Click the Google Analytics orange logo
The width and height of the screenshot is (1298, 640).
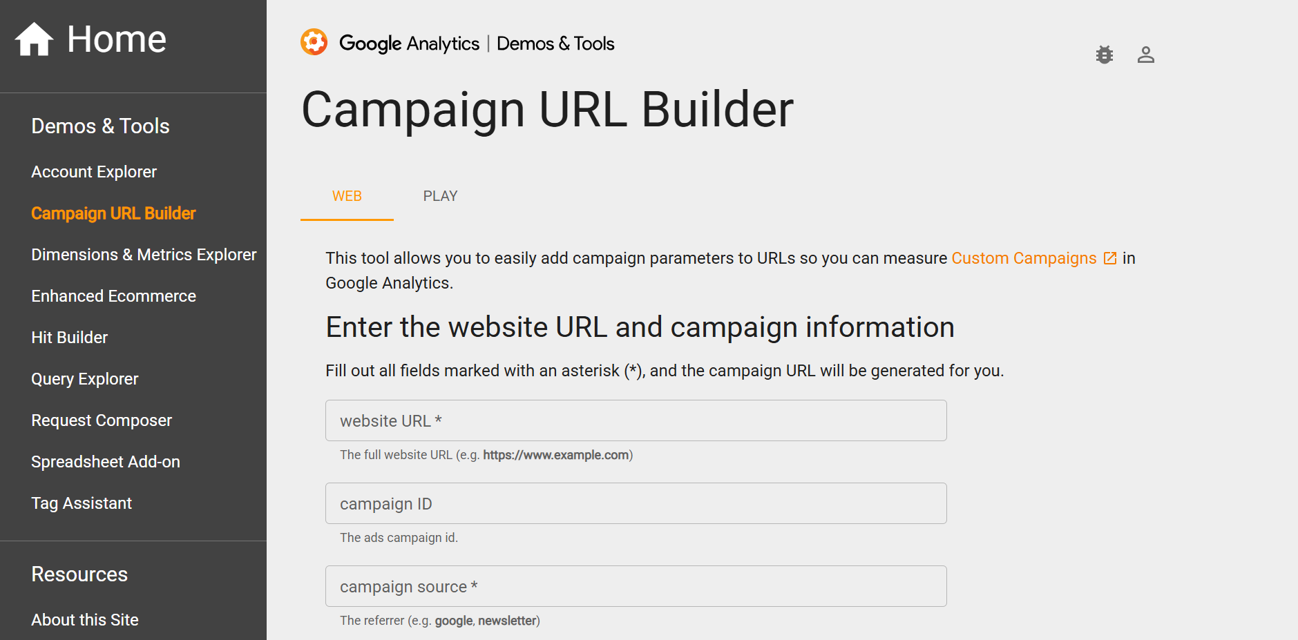314,43
